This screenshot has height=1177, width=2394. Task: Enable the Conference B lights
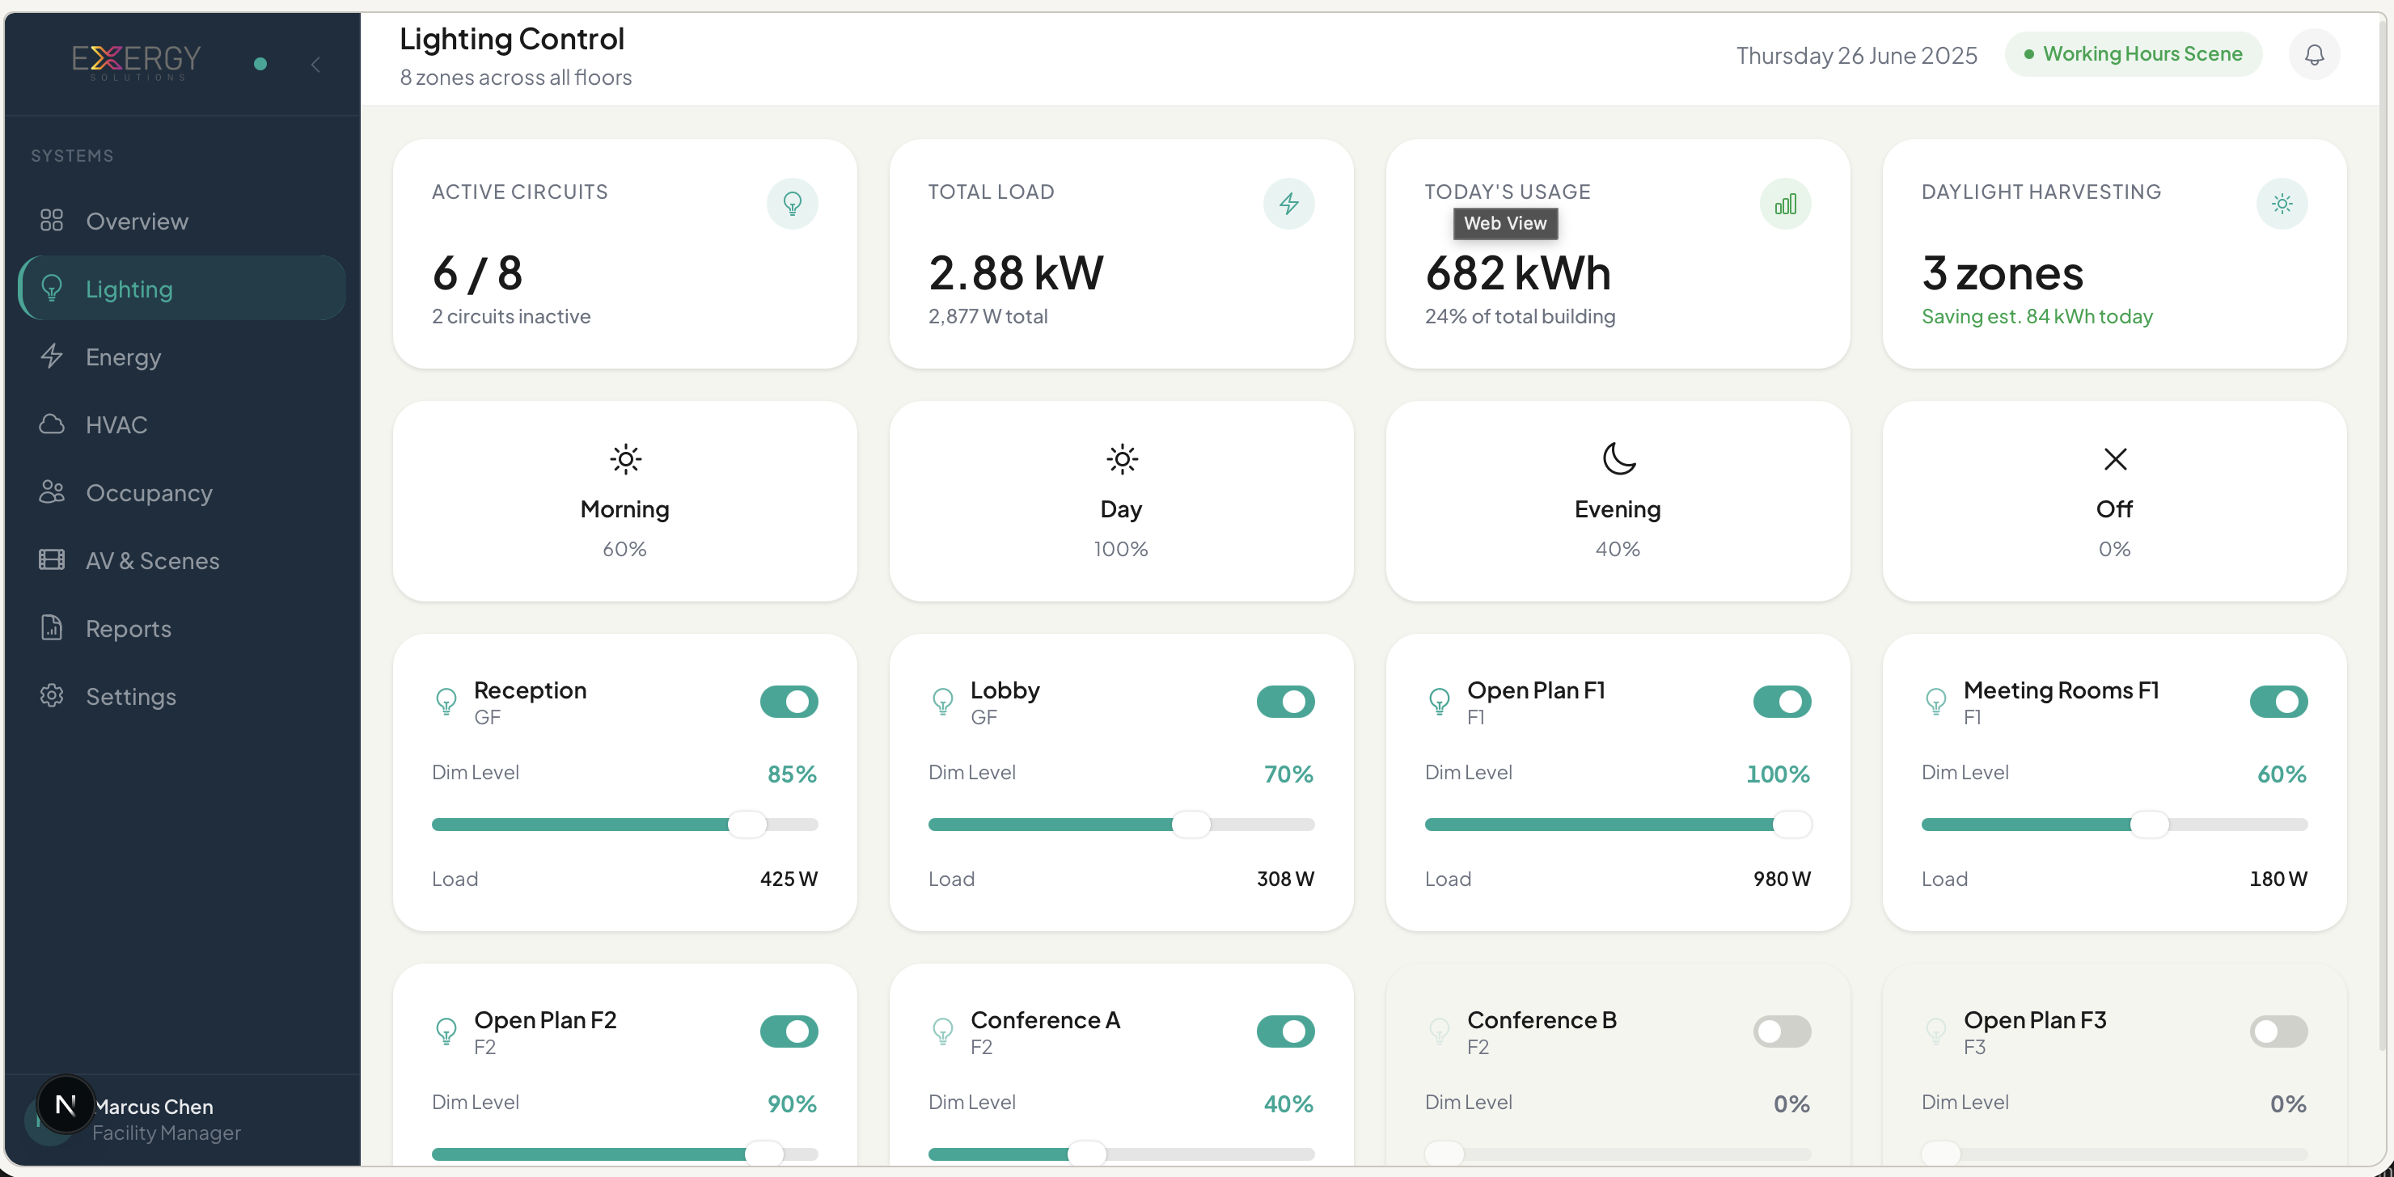[1782, 1031]
